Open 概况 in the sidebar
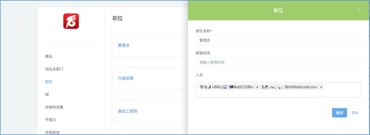The width and height of the screenshot is (370, 135). (x=49, y=56)
